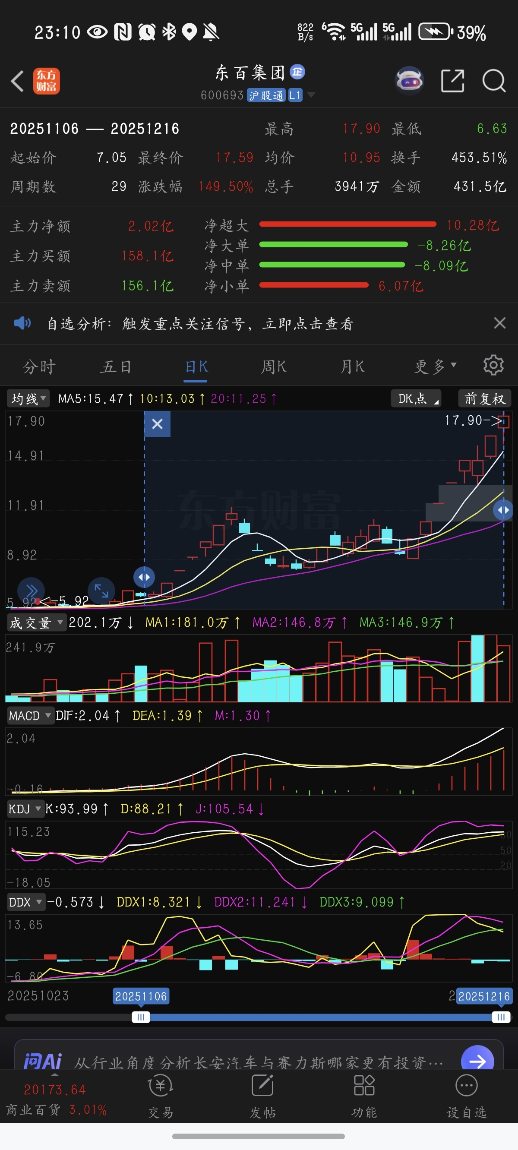This screenshot has width=518, height=1150.
Task: Close the range statistics selection overlay
Action: [x=157, y=423]
